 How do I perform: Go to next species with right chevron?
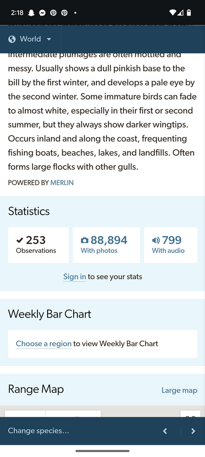[193, 431]
